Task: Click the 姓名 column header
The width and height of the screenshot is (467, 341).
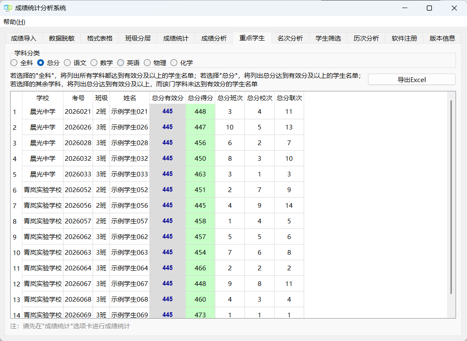Action: click(x=129, y=98)
